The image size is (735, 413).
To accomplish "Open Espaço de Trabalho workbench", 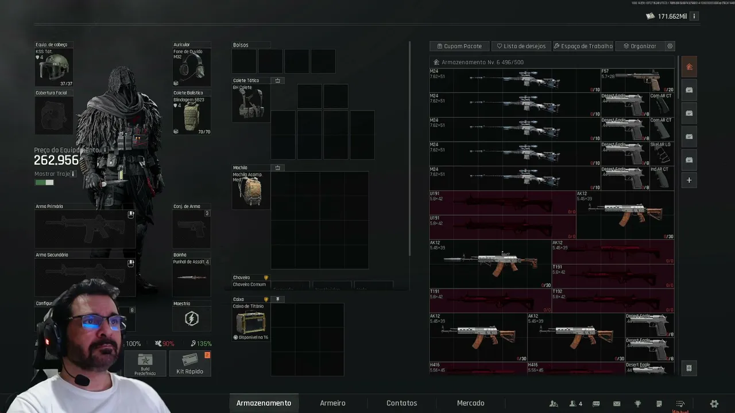I will [x=583, y=46].
